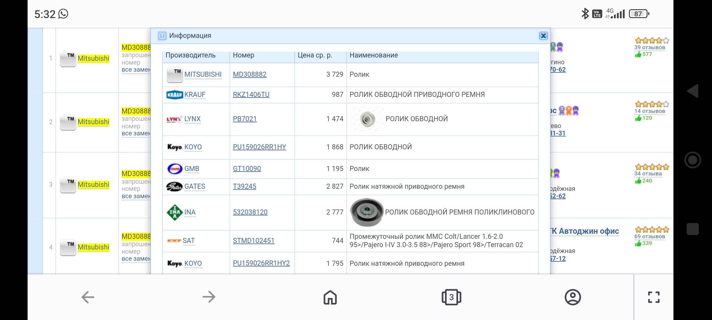The width and height of the screenshot is (712, 320).
Task: Open part number MD308882 link
Action: [249, 74]
